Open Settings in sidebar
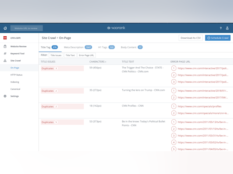Viewport: 233px width, 174px height. [x=15, y=96]
